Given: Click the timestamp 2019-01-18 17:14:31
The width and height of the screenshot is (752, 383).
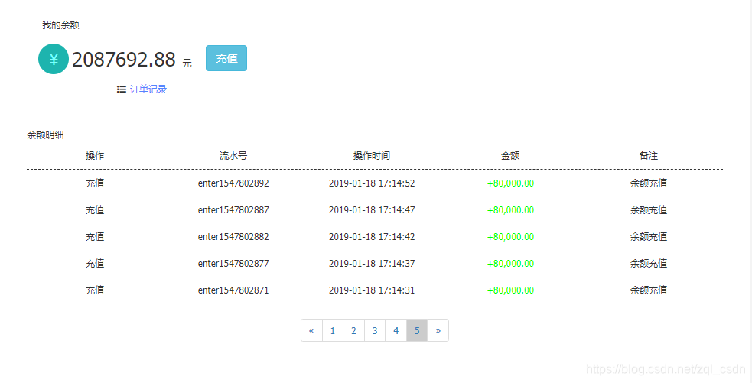Looking at the screenshot, I should (372, 290).
